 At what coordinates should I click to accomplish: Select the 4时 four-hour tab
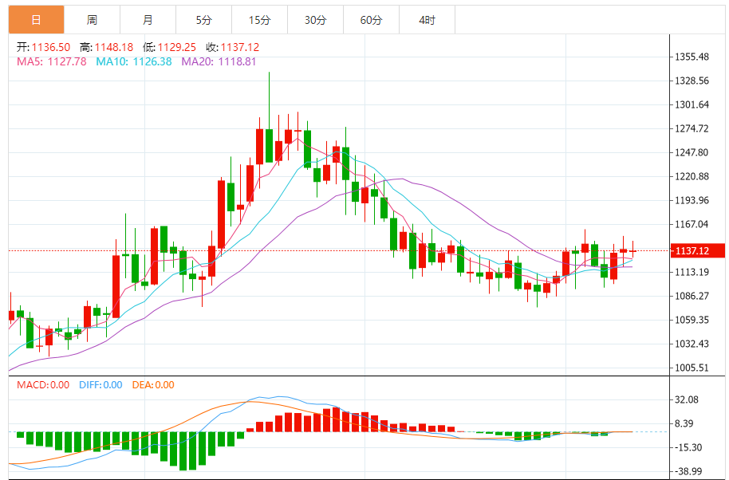click(427, 20)
